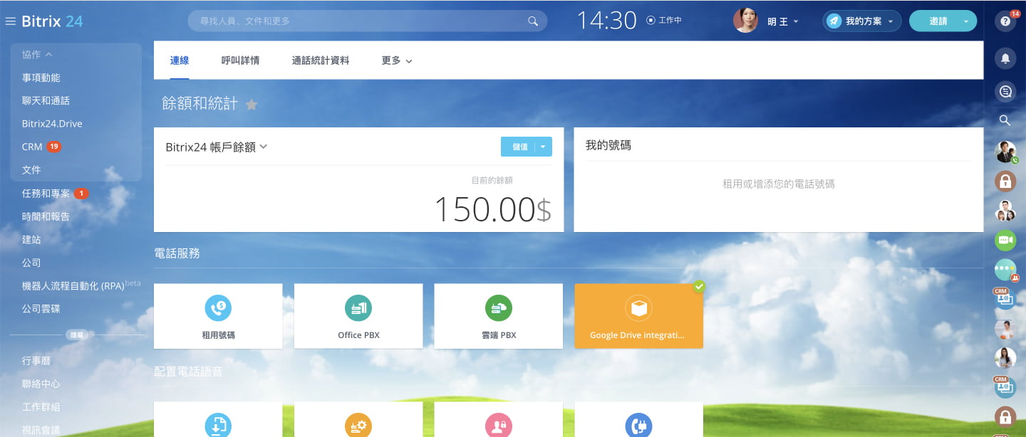The height and width of the screenshot is (437, 1026).
Task: Click the pink user lock icon
Action: click(x=498, y=426)
